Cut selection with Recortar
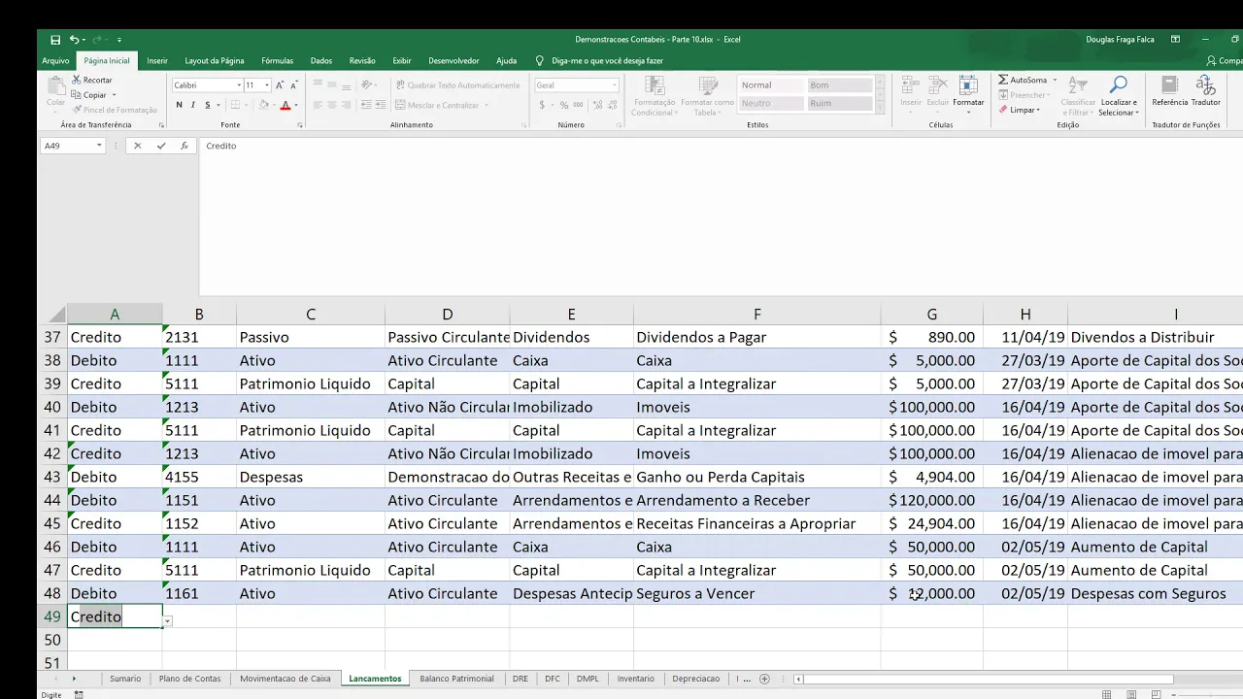This screenshot has height=699, width=1243. (x=92, y=80)
